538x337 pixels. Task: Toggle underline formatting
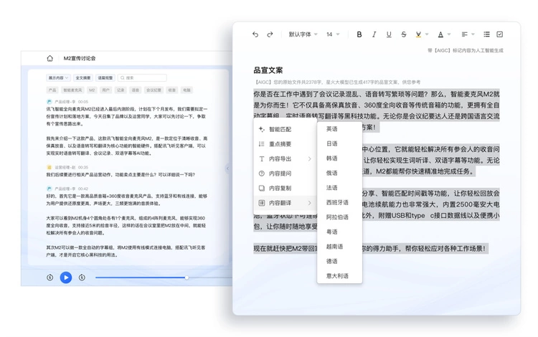(389, 34)
